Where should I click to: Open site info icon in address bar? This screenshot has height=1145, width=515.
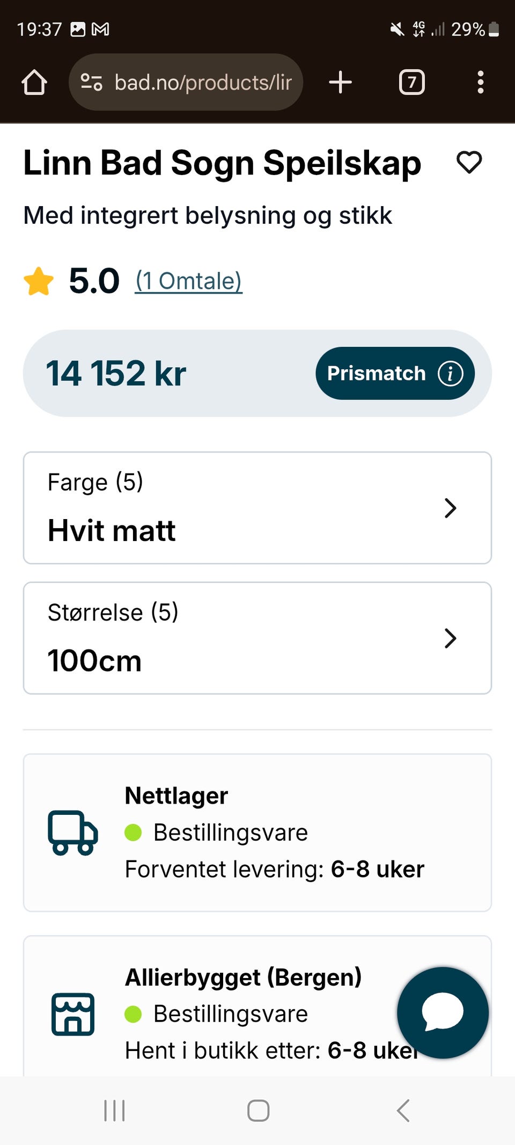pos(91,82)
